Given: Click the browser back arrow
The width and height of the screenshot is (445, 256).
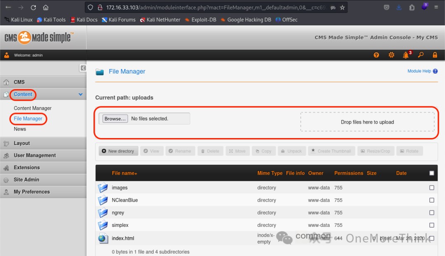Looking at the screenshot, I should pos(8,7).
